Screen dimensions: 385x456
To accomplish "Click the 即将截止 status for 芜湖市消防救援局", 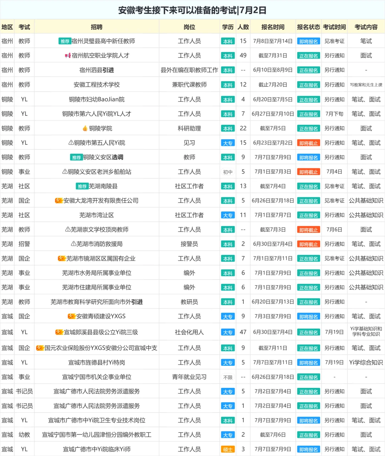I will click(x=308, y=244).
